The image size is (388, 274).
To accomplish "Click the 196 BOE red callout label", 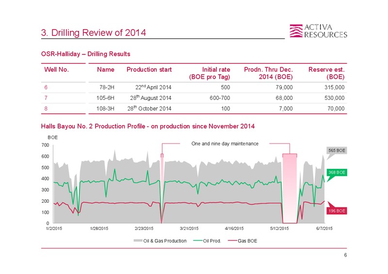I will coord(337,211).
